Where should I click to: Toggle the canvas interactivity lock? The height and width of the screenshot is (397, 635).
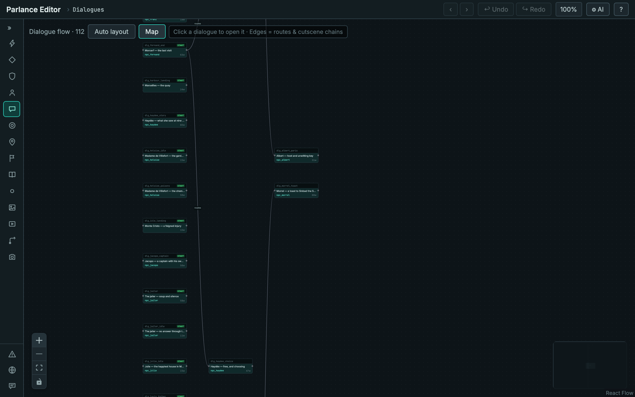pyautogui.click(x=39, y=381)
